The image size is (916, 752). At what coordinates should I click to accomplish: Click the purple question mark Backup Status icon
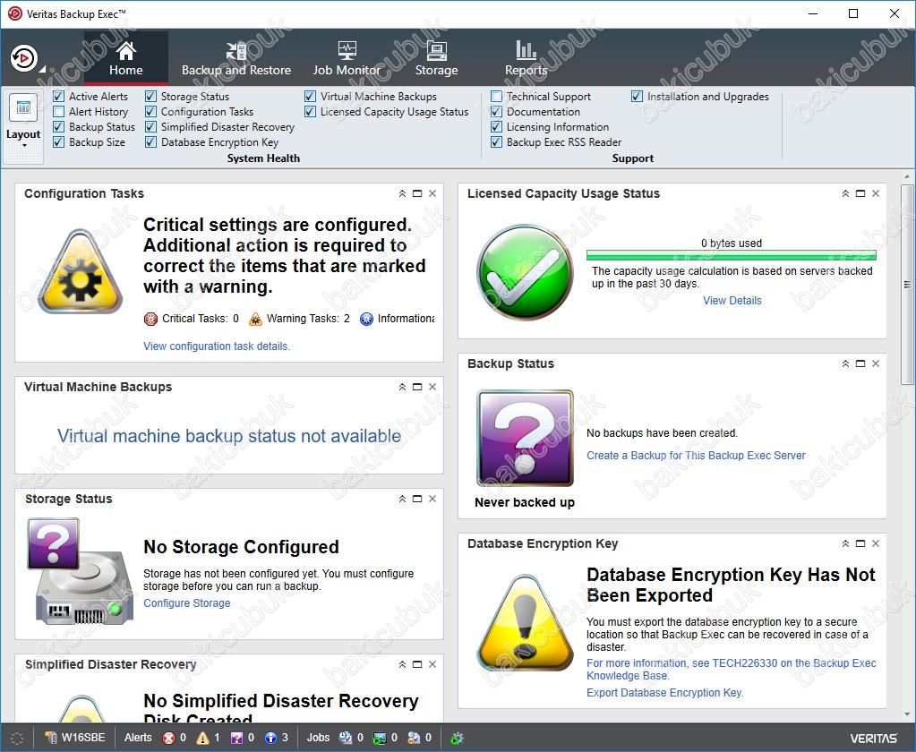pos(526,439)
